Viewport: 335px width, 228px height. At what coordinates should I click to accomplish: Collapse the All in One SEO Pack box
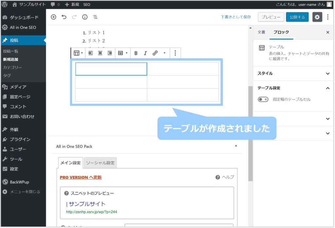coord(236,146)
